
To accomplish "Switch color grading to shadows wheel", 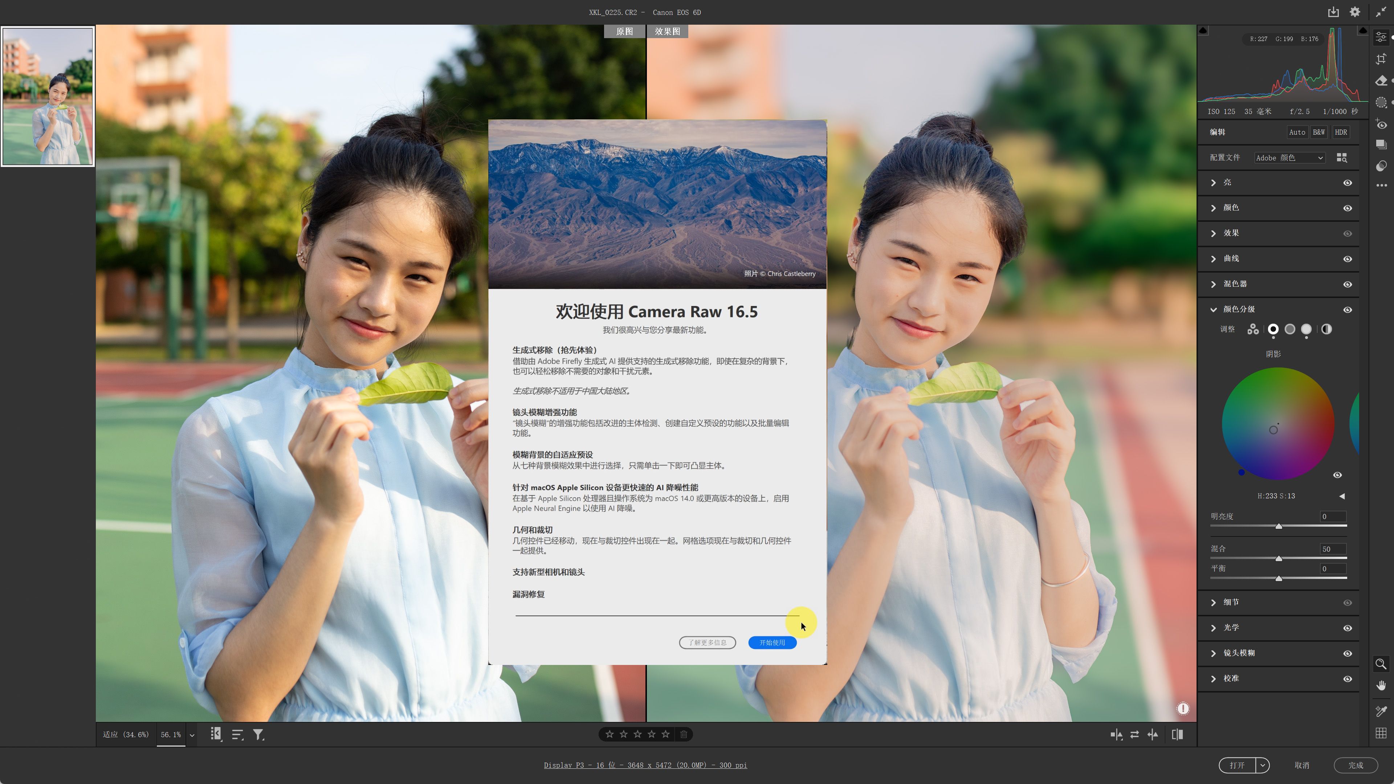I will tap(1273, 329).
